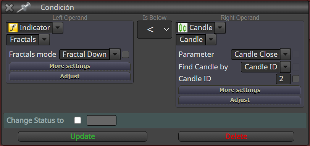Image resolution: width=310 pixels, height=146 pixels.
Task: Click the gray status color box
Action: (x=102, y=120)
